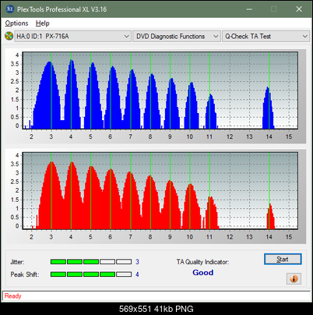
Task: Minimize the PlexTools window
Action: click(249, 9)
